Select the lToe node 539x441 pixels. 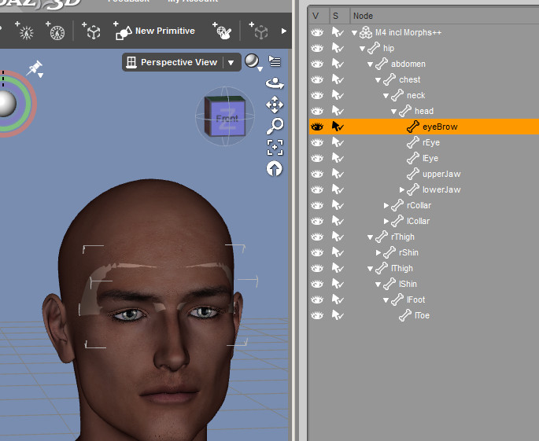pos(422,316)
